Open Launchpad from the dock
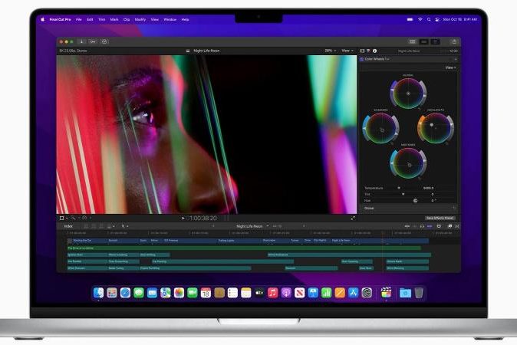The height and width of the screenshot is (345, 517). click(x=112, y=293)
